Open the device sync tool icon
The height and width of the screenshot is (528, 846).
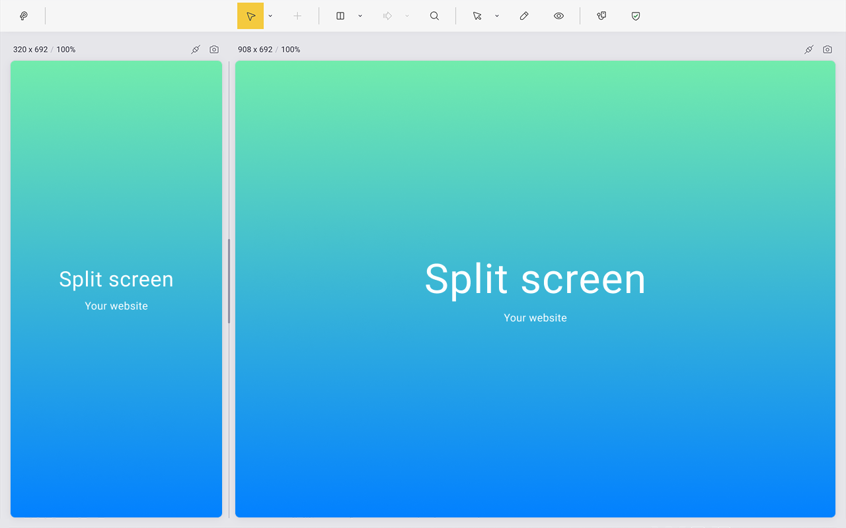click(x=601, y=16)
